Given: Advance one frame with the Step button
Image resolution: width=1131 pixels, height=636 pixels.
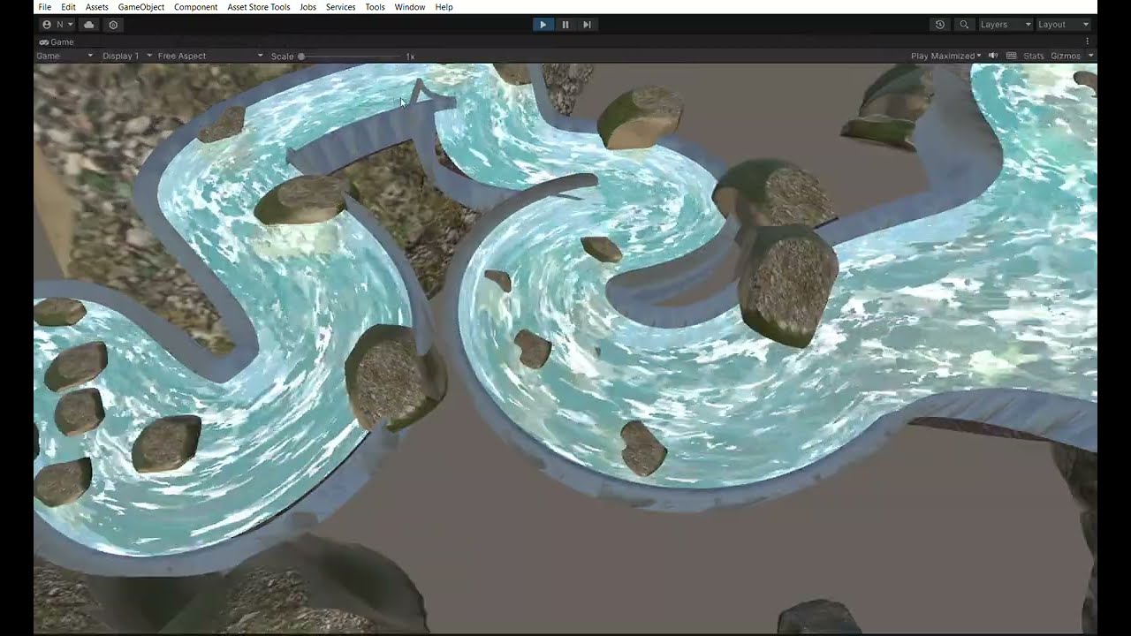Looking at the screenshot, I should click(x=587, y=25).
